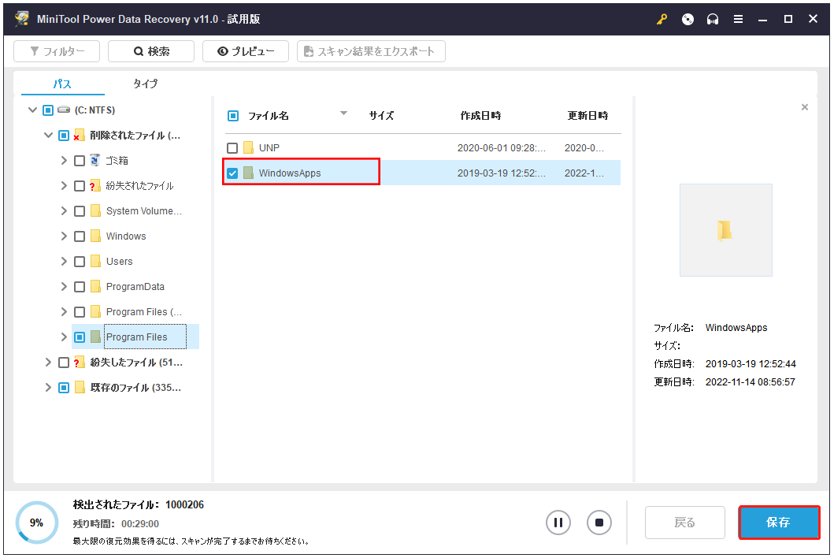834x558 pixels.
Task: Click the ファイル名 sort arrow
Action: [343, 113]
